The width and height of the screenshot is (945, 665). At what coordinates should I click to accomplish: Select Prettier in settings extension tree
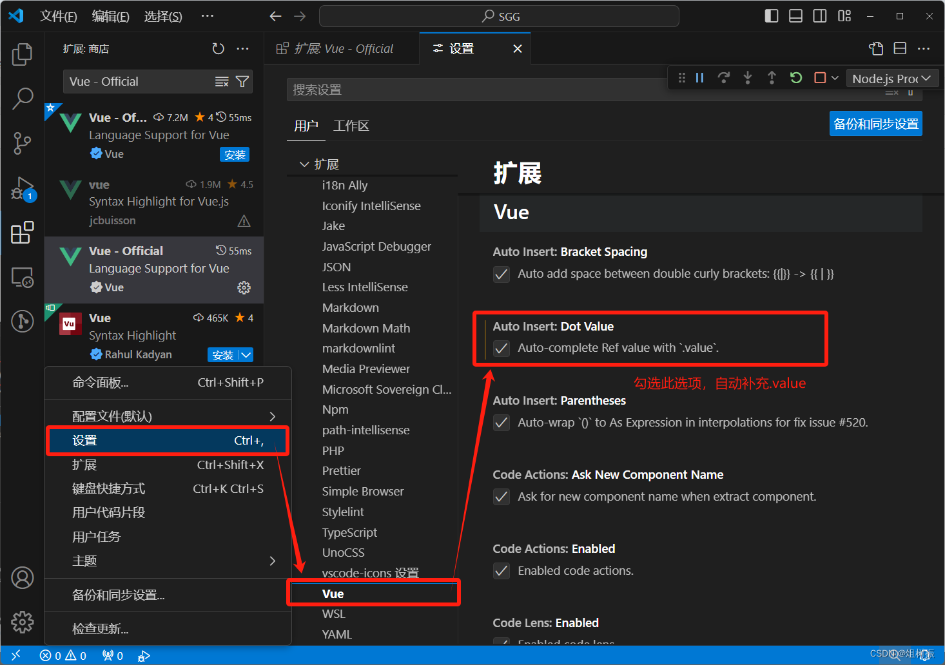[341, 470]
